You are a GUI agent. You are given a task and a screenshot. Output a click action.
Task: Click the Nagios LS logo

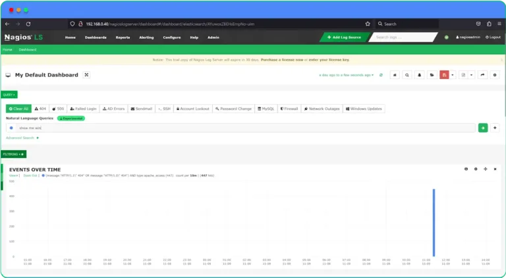(23, 37)
